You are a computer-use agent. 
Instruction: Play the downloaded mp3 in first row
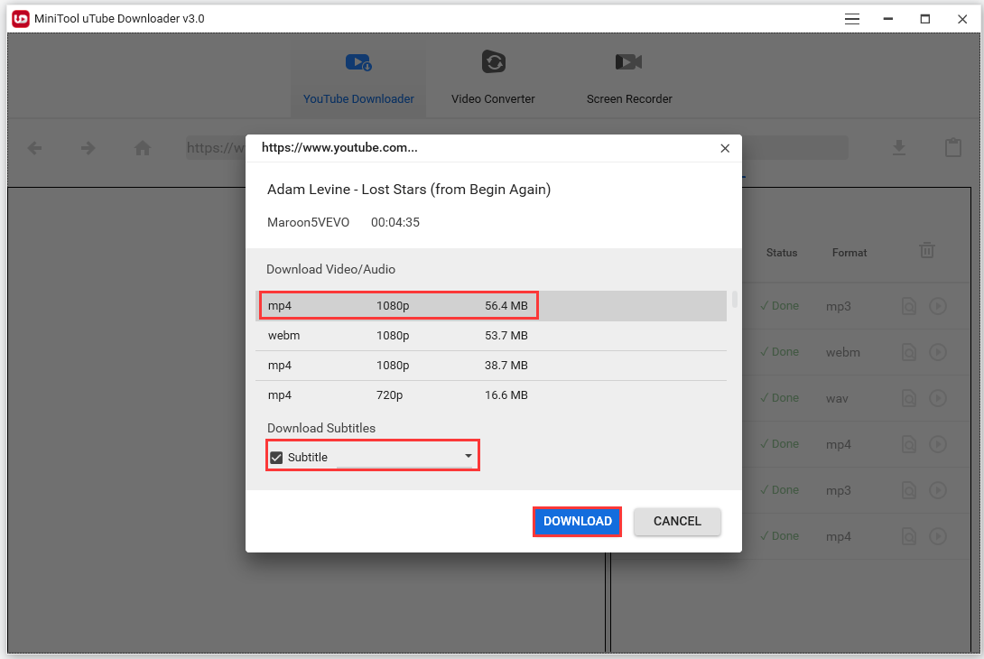(x=938, y=306)
